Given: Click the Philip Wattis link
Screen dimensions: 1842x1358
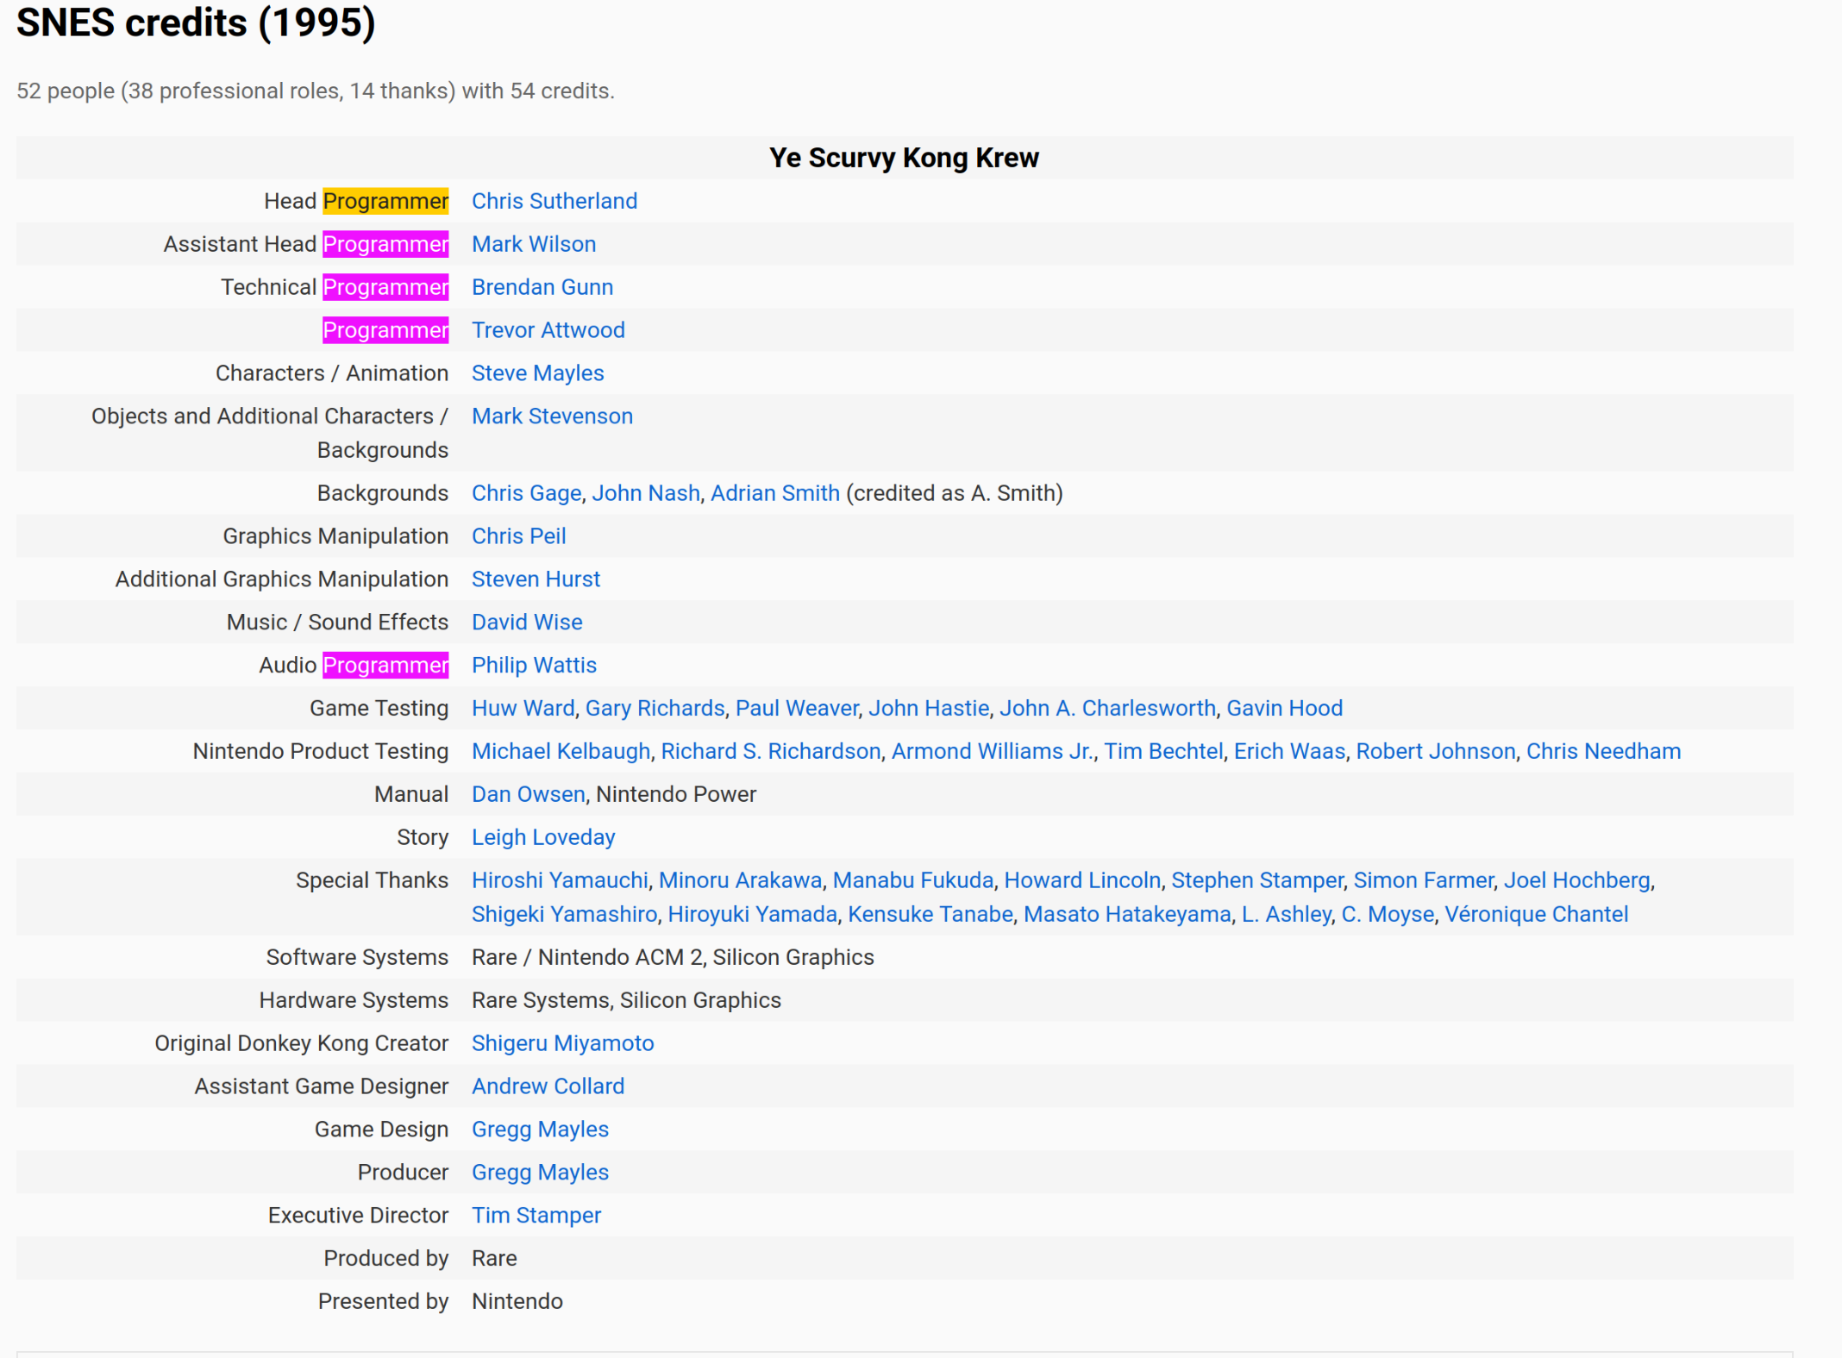Looking at the screenshot, I should tap(534, 666).
